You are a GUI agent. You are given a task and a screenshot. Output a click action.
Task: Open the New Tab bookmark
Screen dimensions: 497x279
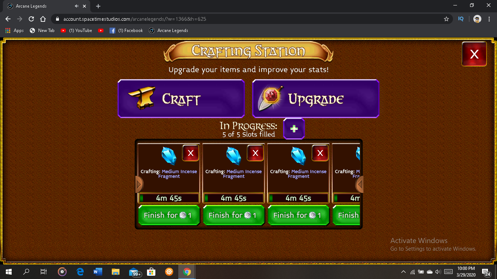pyautogui.click(x=42, y=31)
